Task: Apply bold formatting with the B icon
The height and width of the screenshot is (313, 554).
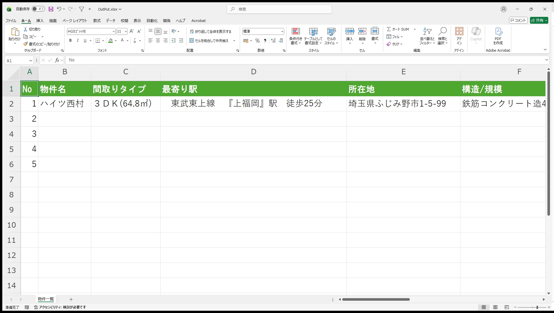Action: click(70, 41)
